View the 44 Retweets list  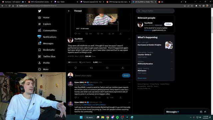pos(73,62)
